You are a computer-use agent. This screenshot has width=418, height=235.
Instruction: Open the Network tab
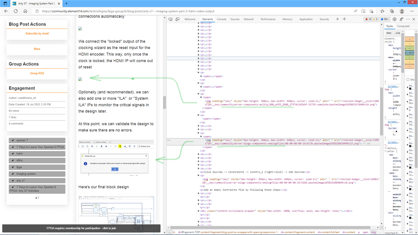249,19
